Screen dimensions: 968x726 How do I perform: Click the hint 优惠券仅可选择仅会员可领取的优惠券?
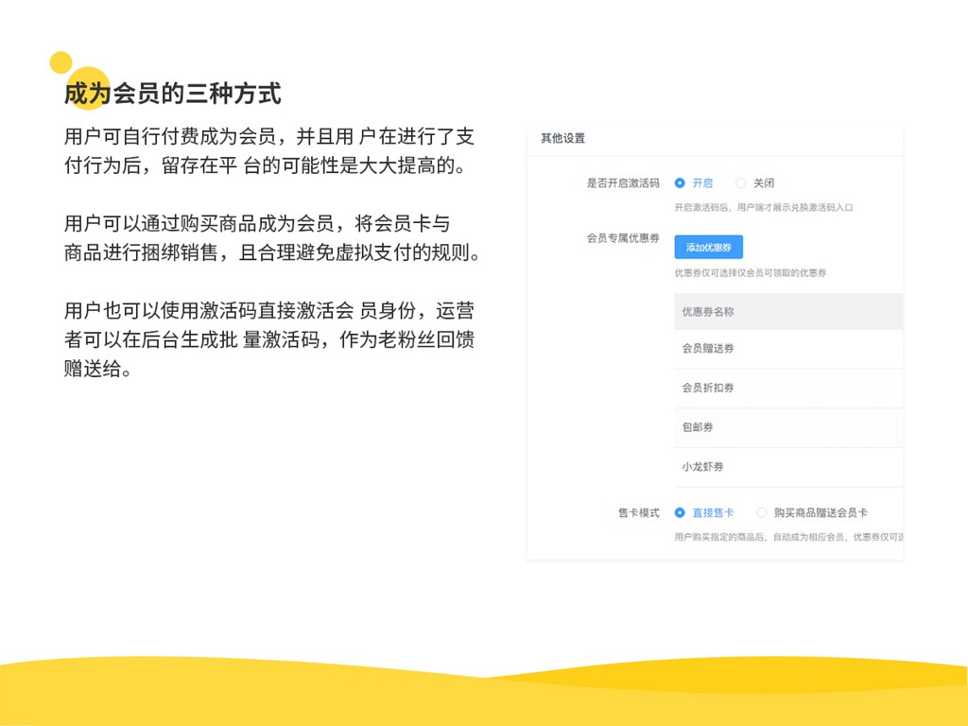click(x=750, y=273)
